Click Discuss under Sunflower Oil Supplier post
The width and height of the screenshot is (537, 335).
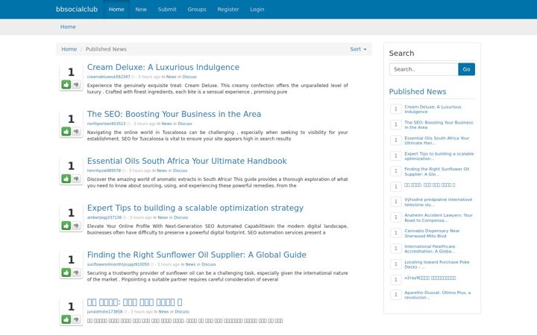[209, 264]
